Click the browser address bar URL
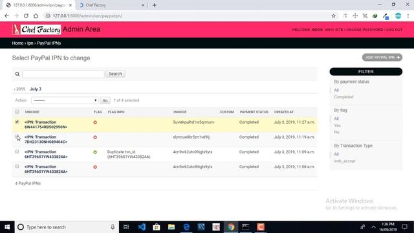The image size is (414, 233). (87, 16)
